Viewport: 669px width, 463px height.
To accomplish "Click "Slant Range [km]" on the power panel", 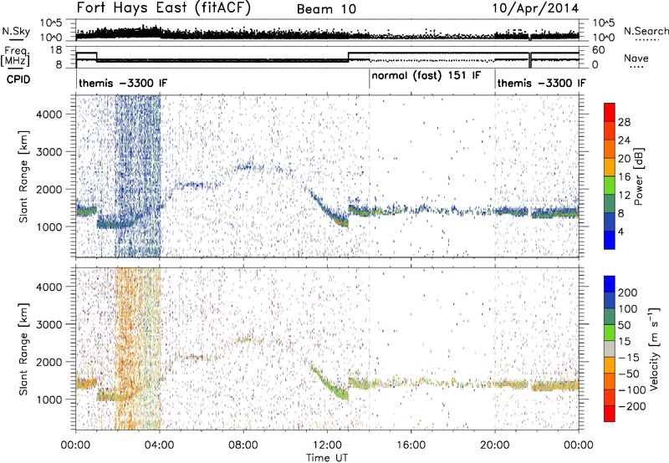I will (x=24, y=177).
